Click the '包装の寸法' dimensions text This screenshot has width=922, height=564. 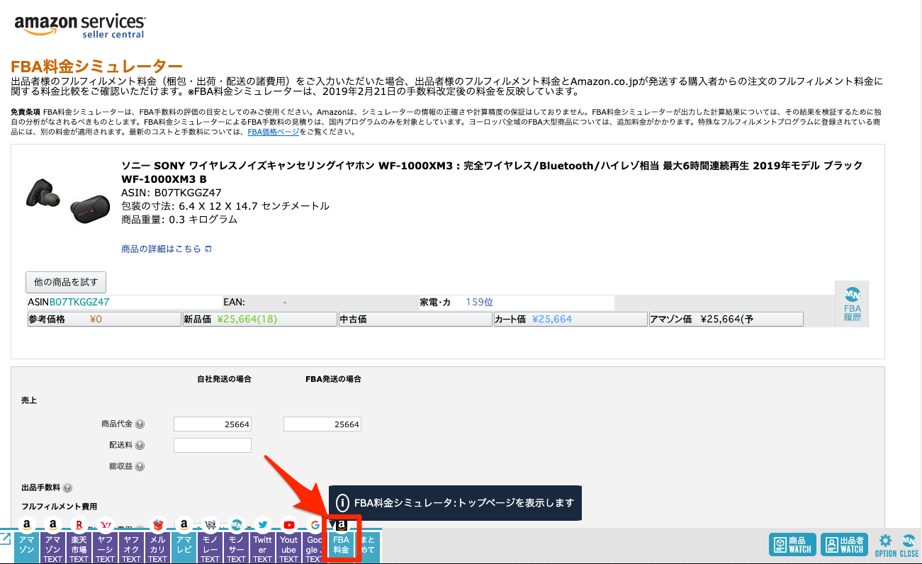point(225,206)
